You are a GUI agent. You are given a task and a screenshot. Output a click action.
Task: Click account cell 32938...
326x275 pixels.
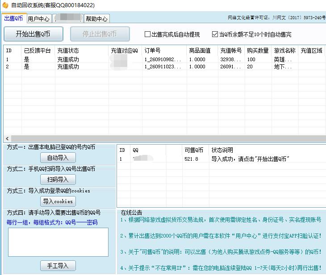(230, 59)
